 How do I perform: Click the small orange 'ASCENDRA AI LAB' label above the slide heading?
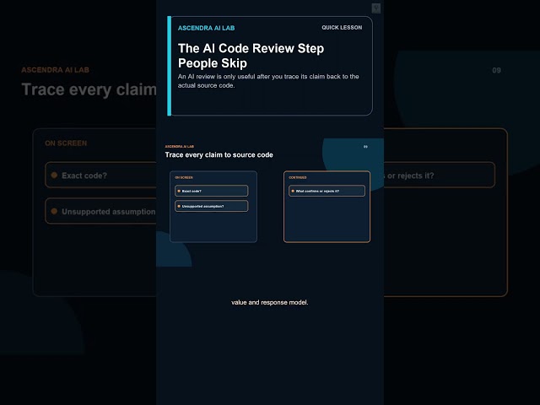[179, 146]
